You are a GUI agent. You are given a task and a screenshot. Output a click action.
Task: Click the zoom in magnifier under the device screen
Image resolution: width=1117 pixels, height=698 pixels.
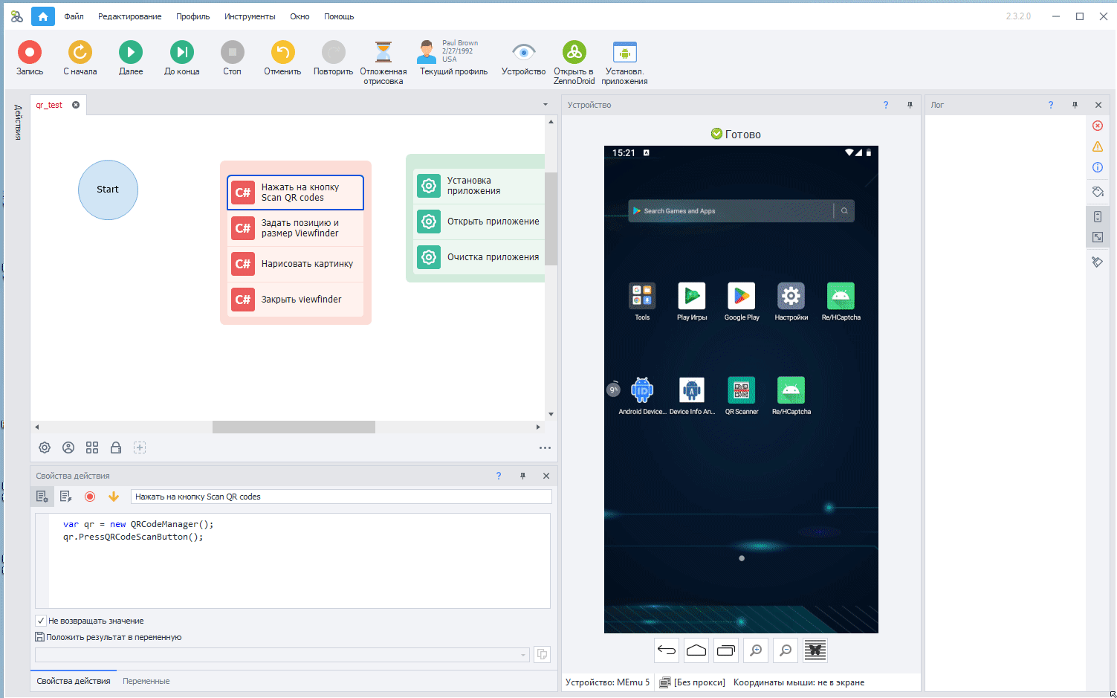[756, 650]
